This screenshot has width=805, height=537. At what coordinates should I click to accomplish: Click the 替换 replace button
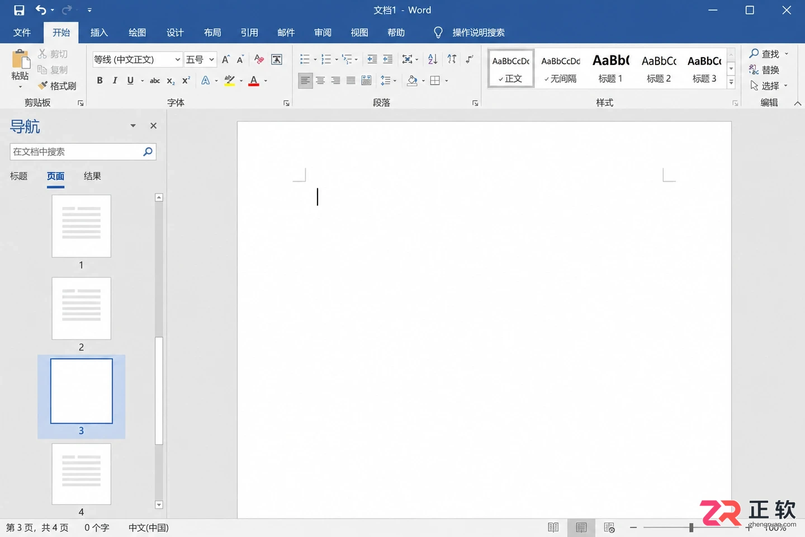click(764, 70)
